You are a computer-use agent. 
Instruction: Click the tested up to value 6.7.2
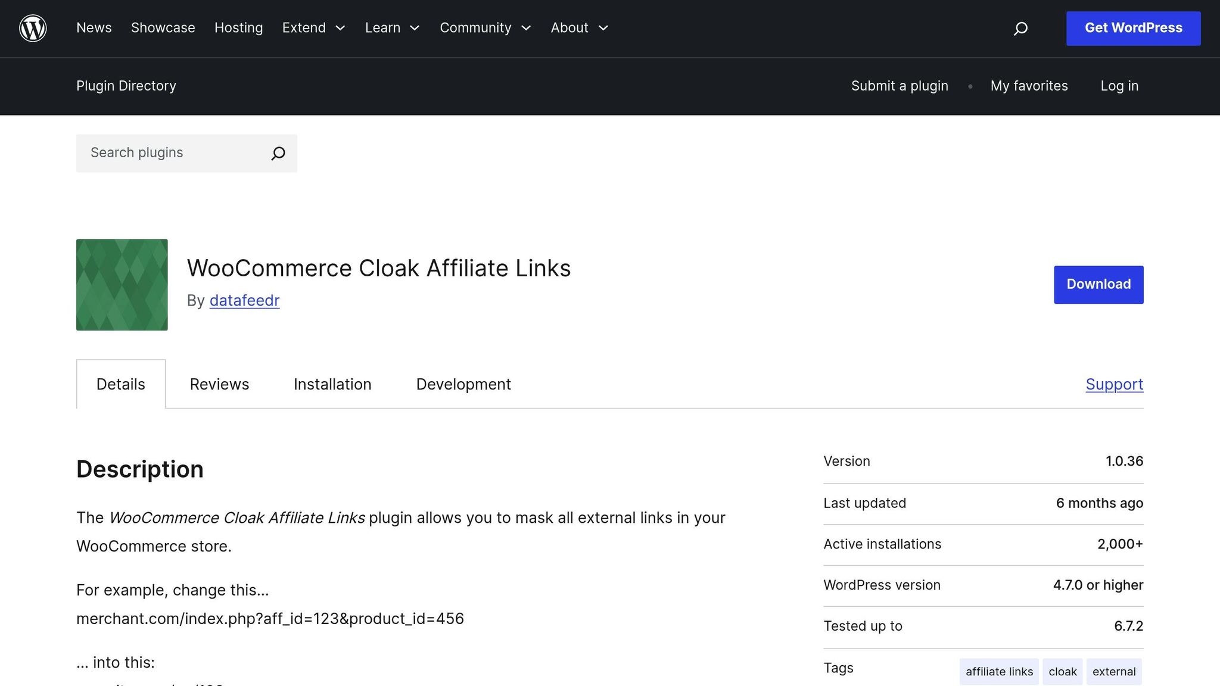click(x=1128, y=626)
